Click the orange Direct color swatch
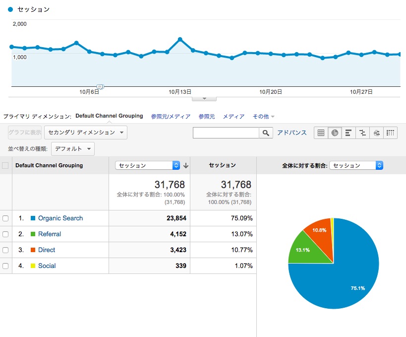The image size is (406, 337). (33, 250)
